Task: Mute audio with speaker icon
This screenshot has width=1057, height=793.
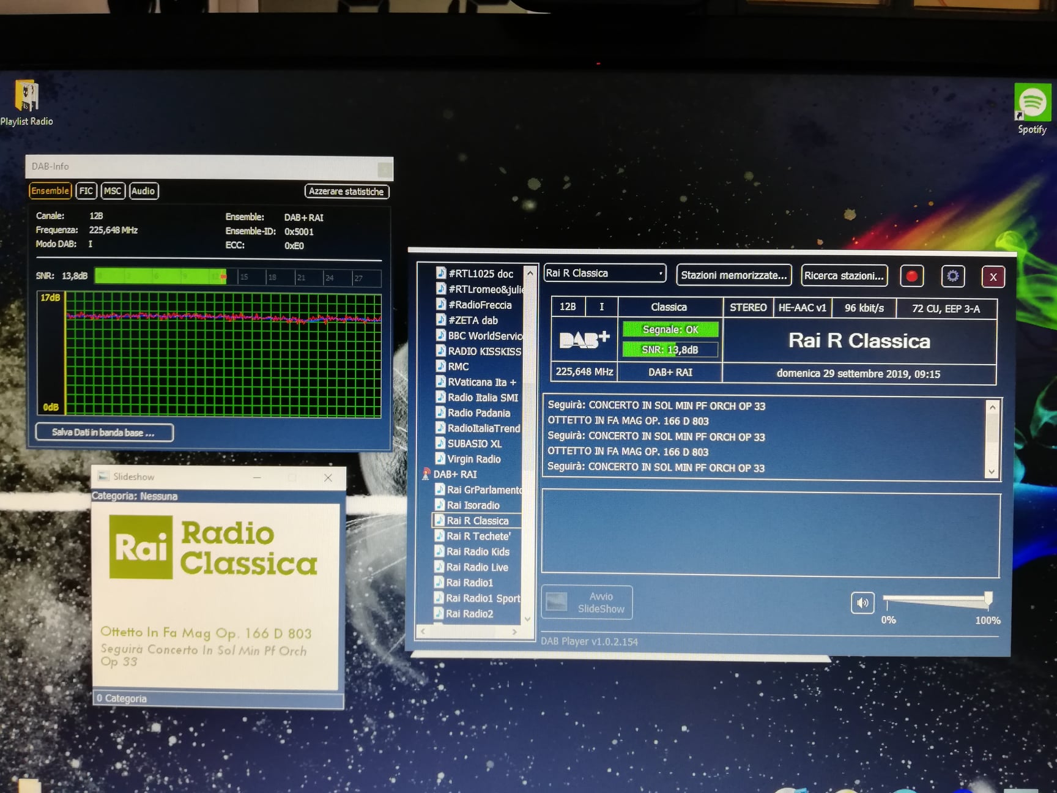Action: [x=862, y=603]
